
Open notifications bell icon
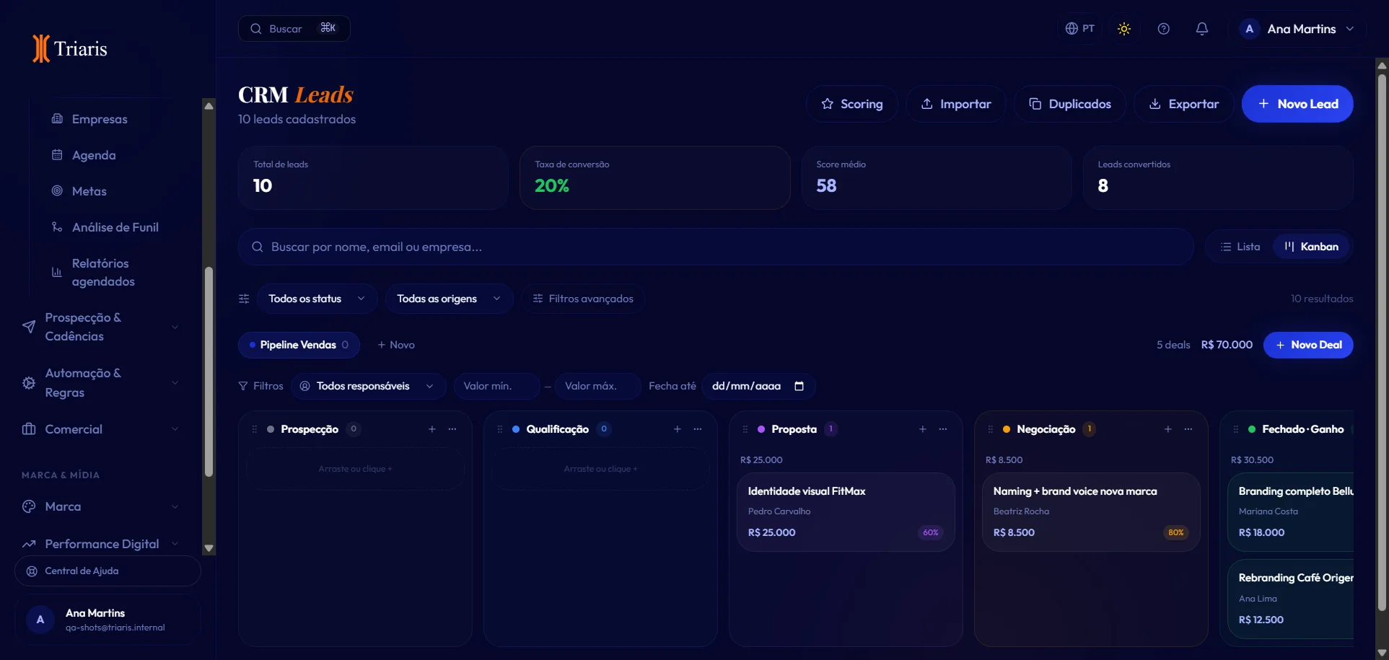point(1201,29)
